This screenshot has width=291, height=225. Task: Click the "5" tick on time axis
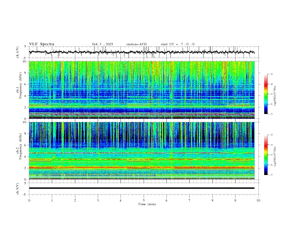click(144, 200)
